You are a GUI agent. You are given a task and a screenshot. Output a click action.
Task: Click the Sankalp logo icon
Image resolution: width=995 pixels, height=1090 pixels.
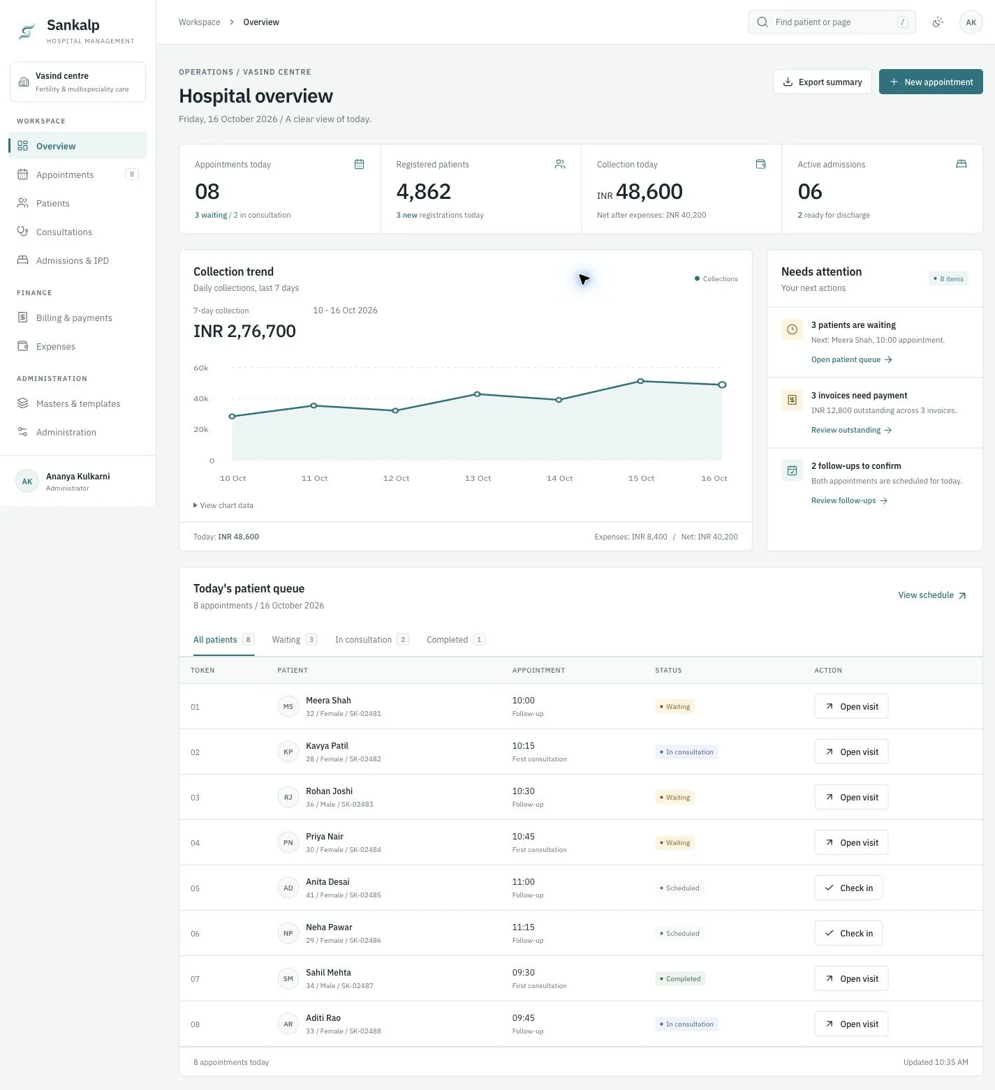click(x=27, y=31)
